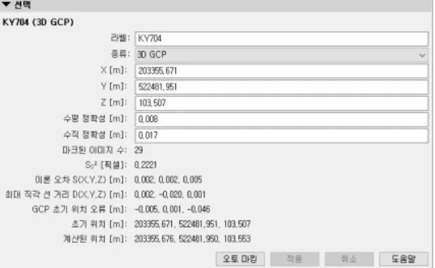Viewport: 435px width, 268px height.
Task: Open 도움말 help button
Action: pos(404,259)
